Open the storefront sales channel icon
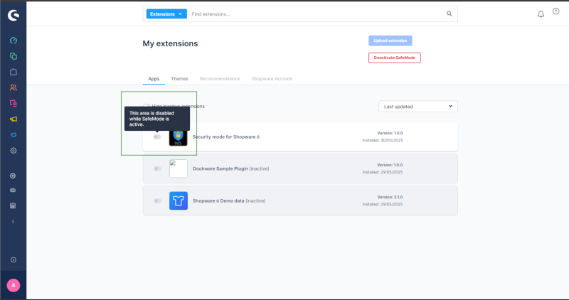Screen dimensions: 569x300 click(x=13, y=205)
